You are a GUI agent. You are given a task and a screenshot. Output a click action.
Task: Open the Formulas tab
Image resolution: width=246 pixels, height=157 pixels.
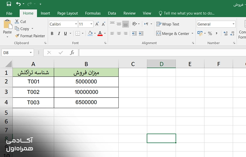point(93,13)
